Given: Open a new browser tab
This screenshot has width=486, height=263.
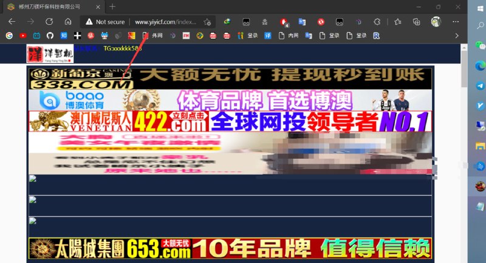Looking at the screenshot, I should (112, 7).
